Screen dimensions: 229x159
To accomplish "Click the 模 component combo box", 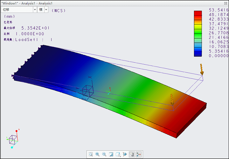I will (41, 10).
